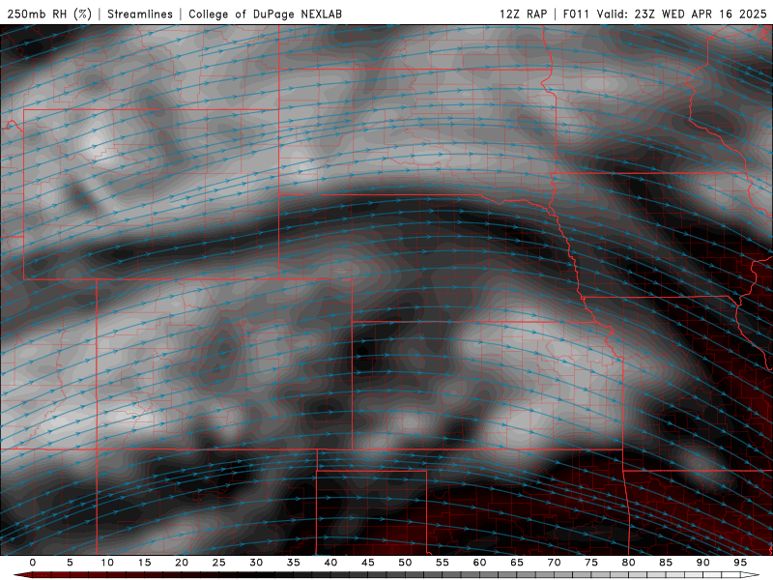Click the "5" label on the color scale
This screenshot has height=580, width=773.
pyautogui.click(x=70, y=563)
